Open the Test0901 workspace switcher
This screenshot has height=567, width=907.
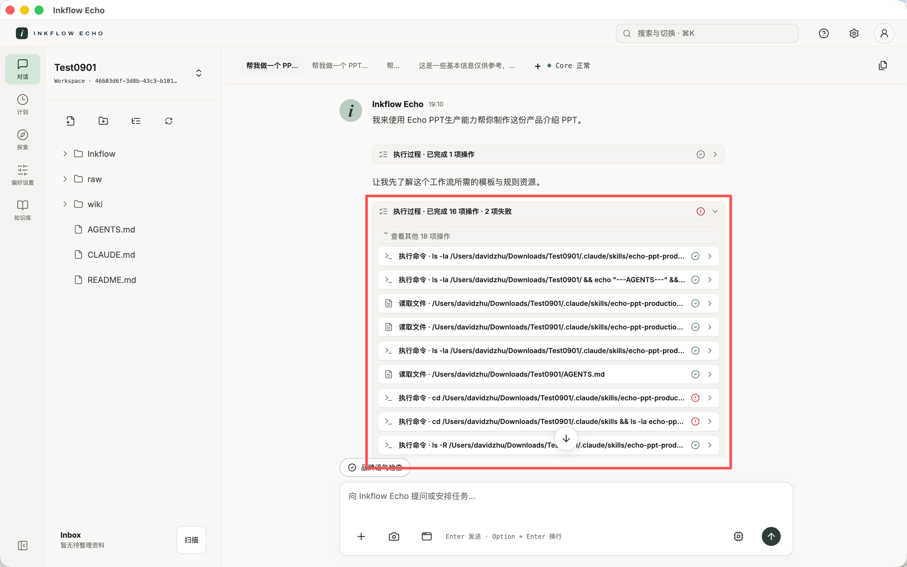pyautogui.click(x=199, y=73)
